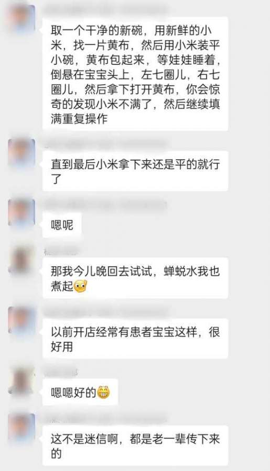Click the grinning emoji after 嗯嗯好的
Screen dimensions: 270x471
pyautogui.click(x=103, y=392)
